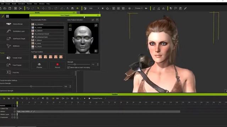The image size is (227, 127).
Task: Click the Edit Reach Target button
Action: point(15,38)
